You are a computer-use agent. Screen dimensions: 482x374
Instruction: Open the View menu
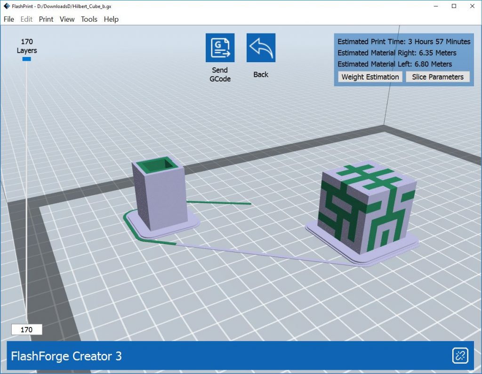[x=67, y=19]
